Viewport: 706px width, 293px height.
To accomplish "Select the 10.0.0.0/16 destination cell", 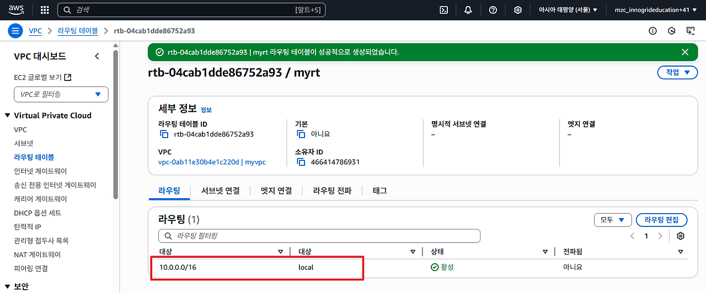I will point(178,267).
